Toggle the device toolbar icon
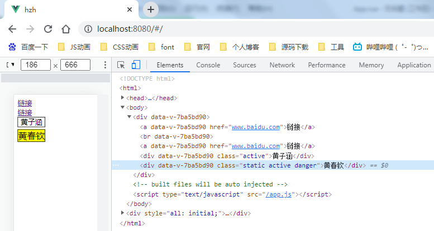The image size is (434, 231). (x=136, y=65)
